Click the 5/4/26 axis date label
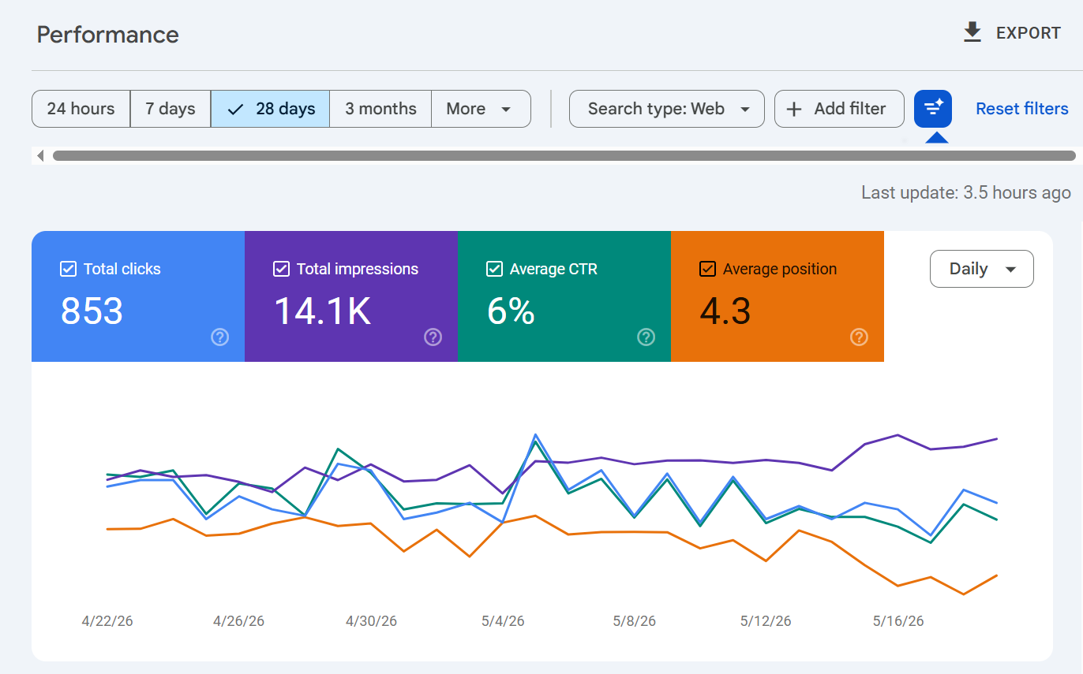The image size is (1083, 674). [503, 621]
